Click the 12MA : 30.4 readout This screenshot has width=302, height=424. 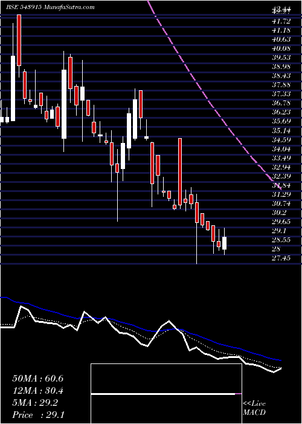(x=37, y=391)
